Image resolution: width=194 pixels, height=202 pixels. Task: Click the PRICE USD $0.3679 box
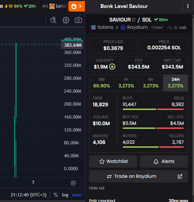coord(113,46)
